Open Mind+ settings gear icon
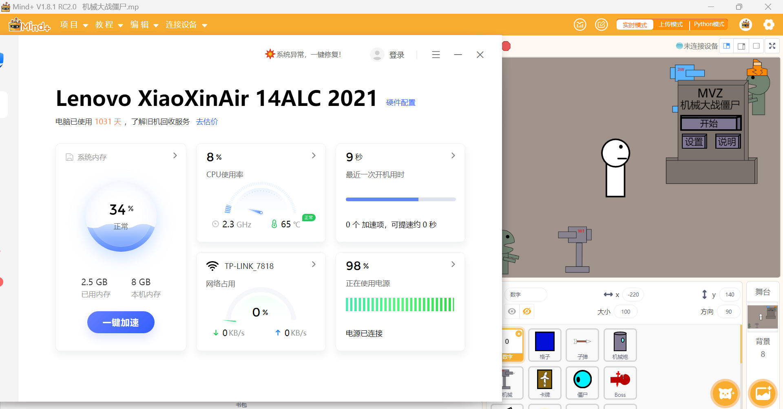The image size is (783, 409). (769, 25)
